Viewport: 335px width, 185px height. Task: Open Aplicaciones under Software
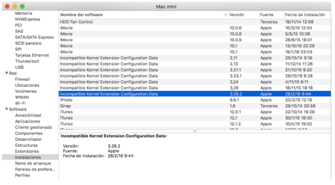[27, 121]
